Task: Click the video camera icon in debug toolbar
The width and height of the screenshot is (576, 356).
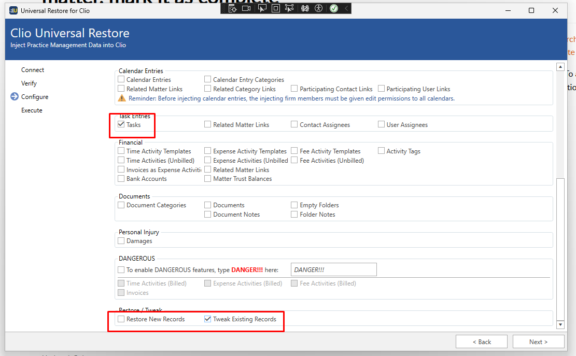Action: [x=246, y=8]
